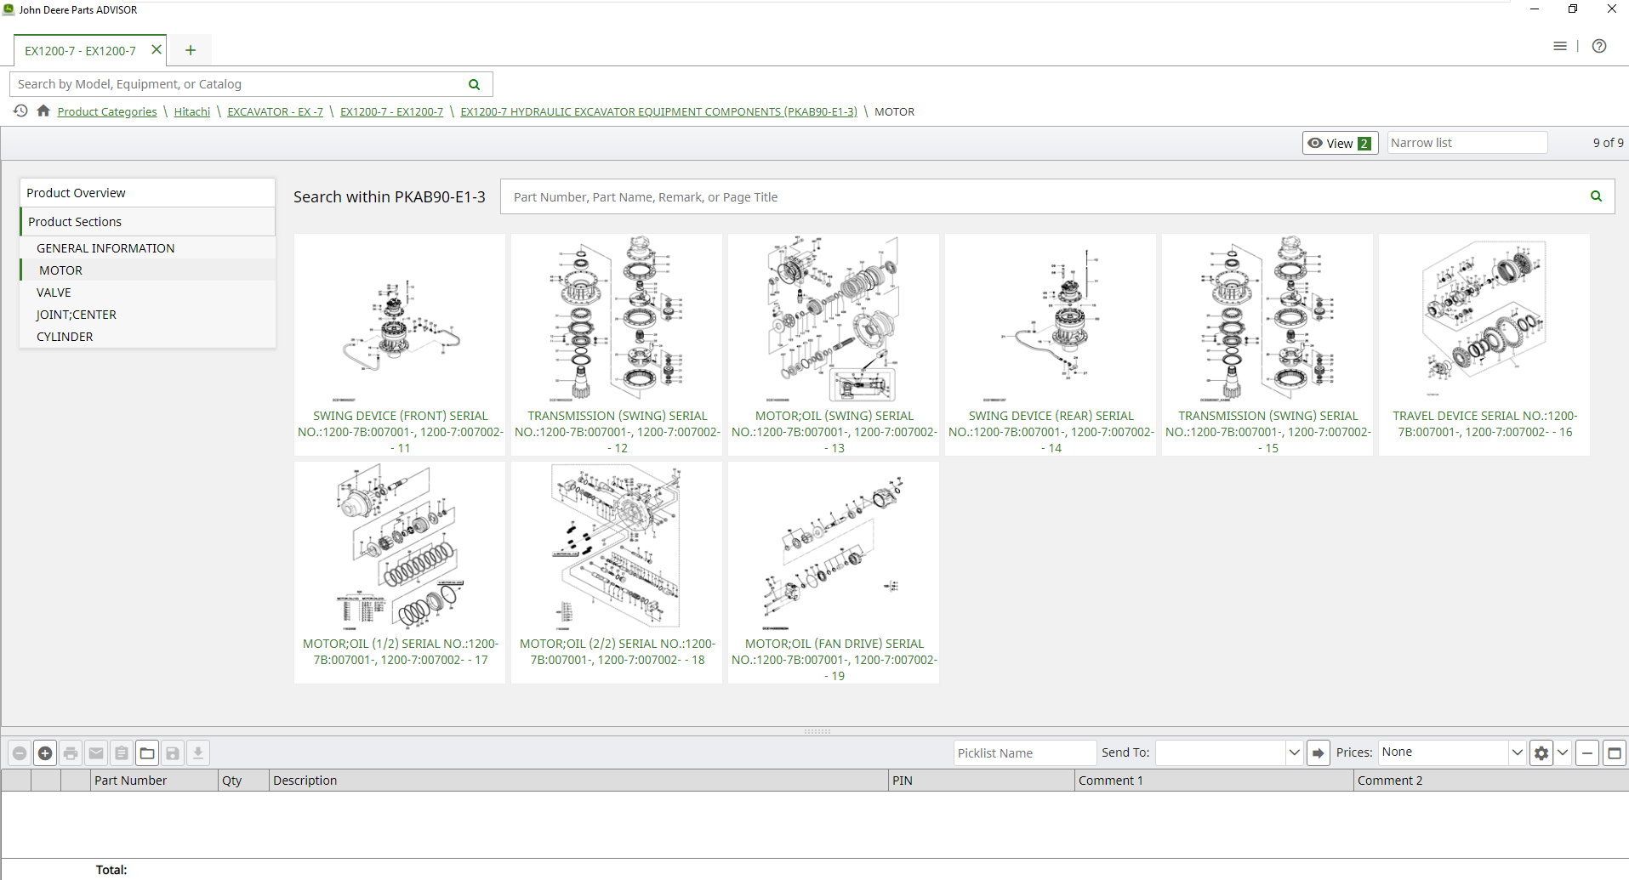
Task: Click the Send To arrow button
Action: (x=1318, y=753)
